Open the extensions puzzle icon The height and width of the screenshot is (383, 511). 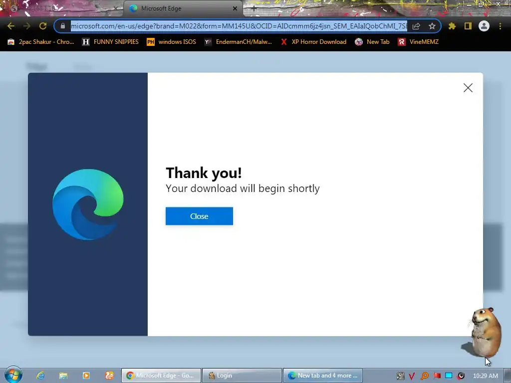click(x=452, y=26)
